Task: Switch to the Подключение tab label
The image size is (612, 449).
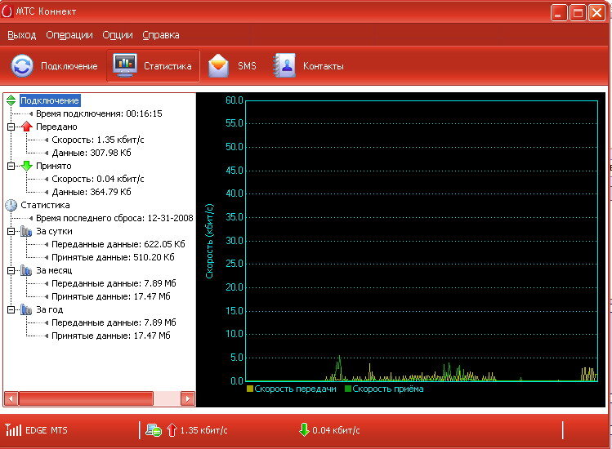Action: pyautogui.click(x=69, y=66)
